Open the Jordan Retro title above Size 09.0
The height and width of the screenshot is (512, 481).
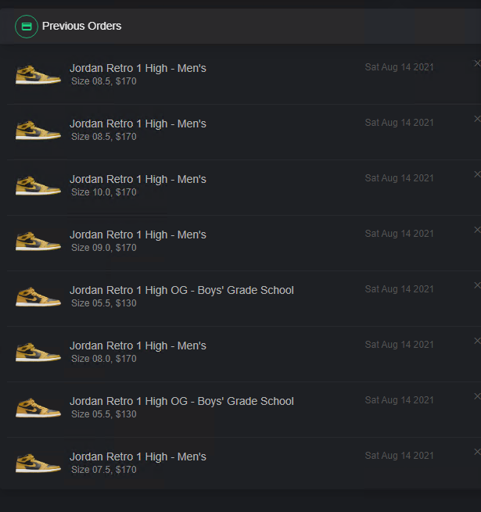click(138, 235)
